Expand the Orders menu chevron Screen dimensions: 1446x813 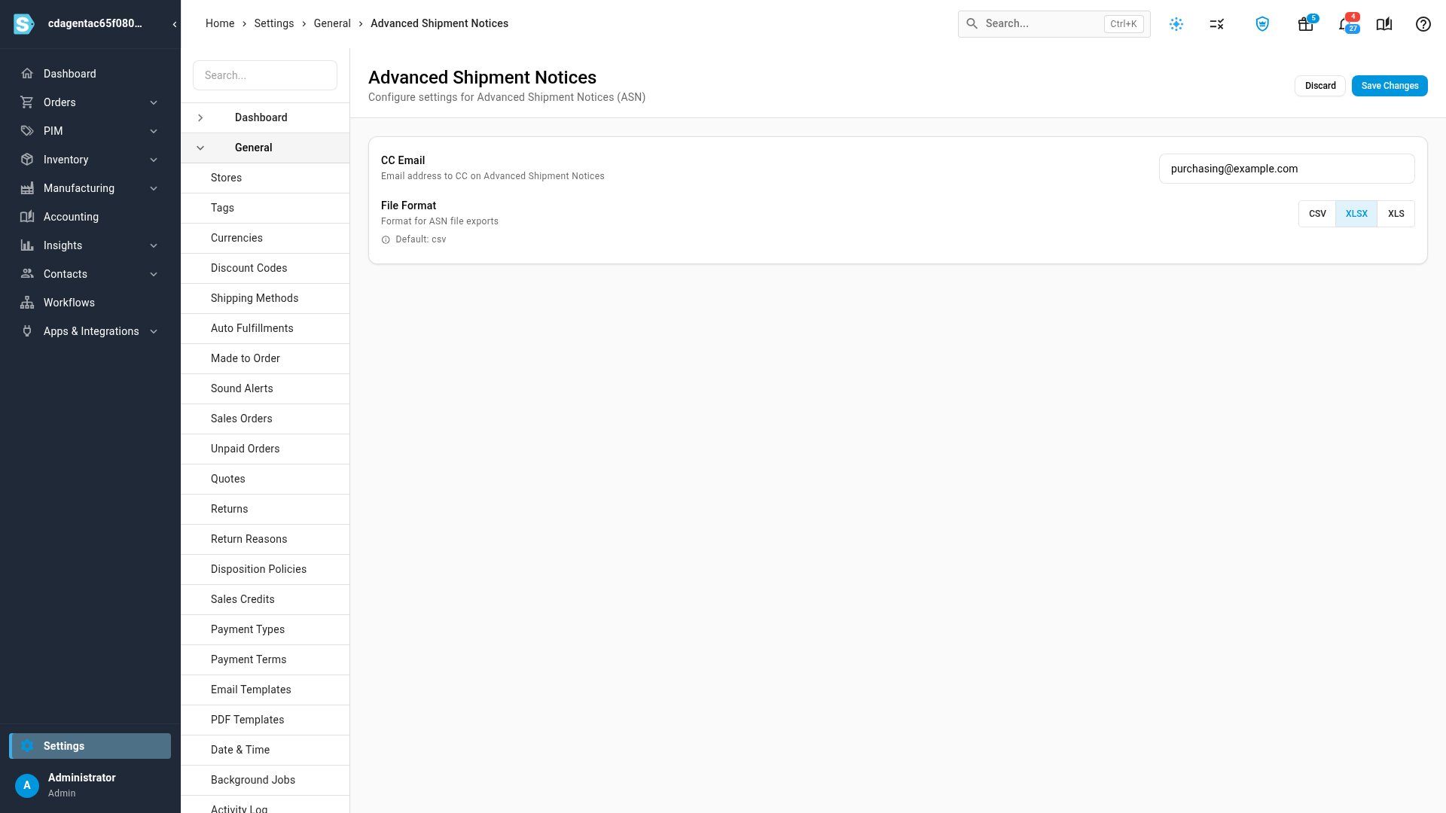click(154, 102)
